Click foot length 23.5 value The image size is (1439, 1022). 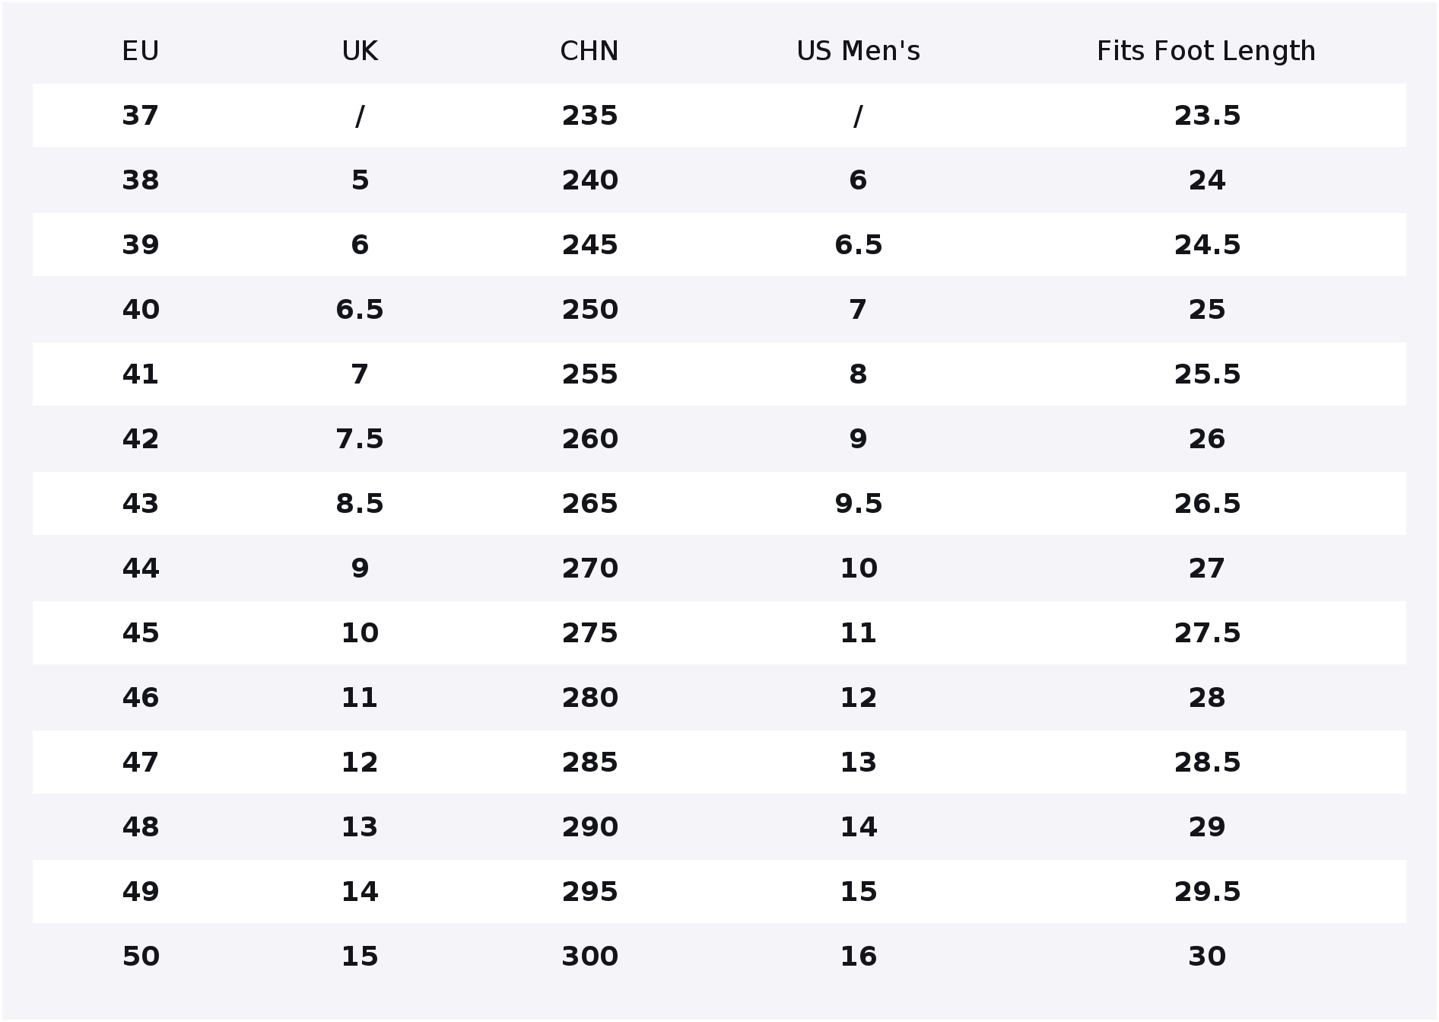pyautogui.click(x=1207, y=116)
